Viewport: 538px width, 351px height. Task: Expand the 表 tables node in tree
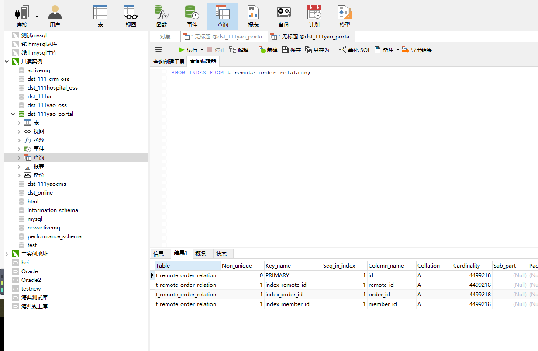[x=19, y=123]
